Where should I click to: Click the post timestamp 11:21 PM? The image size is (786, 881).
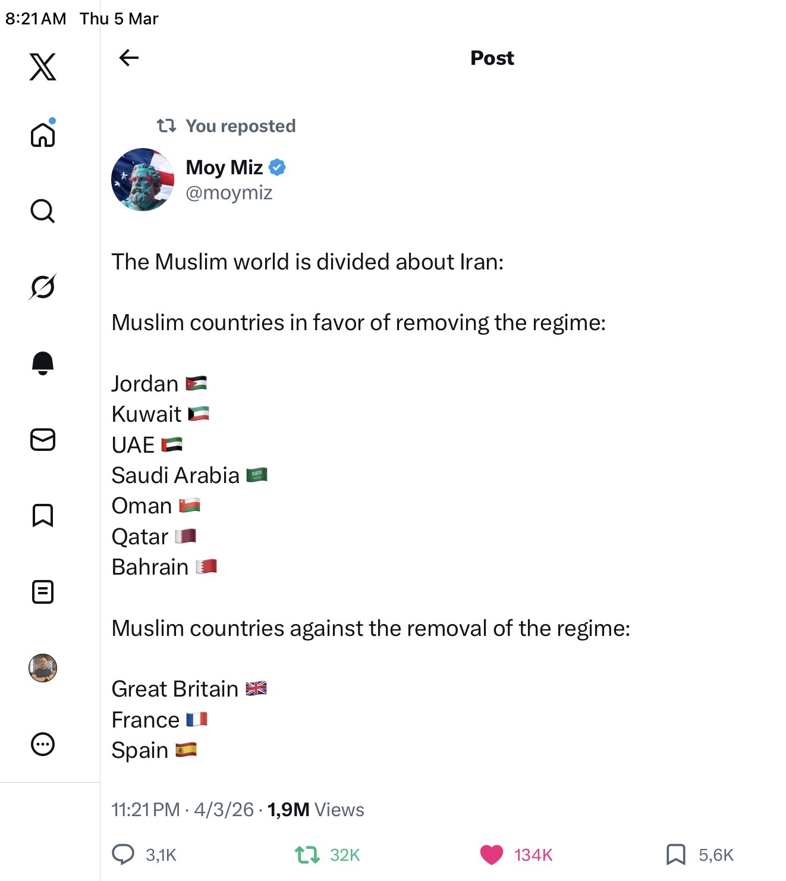(x=146, y=810)
